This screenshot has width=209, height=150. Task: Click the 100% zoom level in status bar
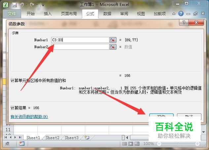click(x=149, y=144)
